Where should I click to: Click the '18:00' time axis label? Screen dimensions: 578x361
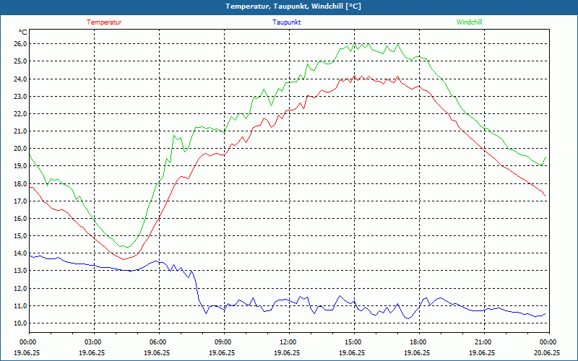coord(418,342)
